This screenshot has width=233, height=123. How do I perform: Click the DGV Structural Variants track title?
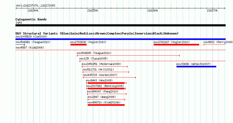point(97,33)
